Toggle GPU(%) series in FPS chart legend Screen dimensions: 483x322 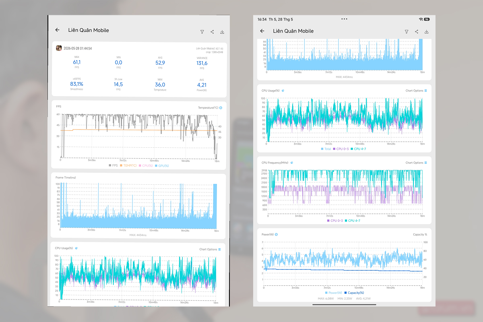pos(161,165)
